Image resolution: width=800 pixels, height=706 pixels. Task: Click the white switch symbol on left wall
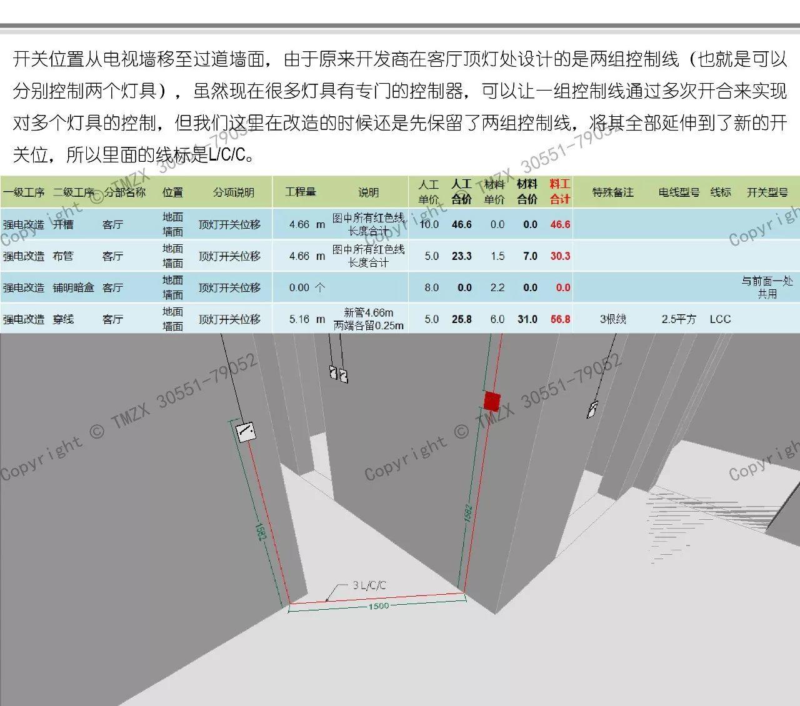[x=245, y=430]
